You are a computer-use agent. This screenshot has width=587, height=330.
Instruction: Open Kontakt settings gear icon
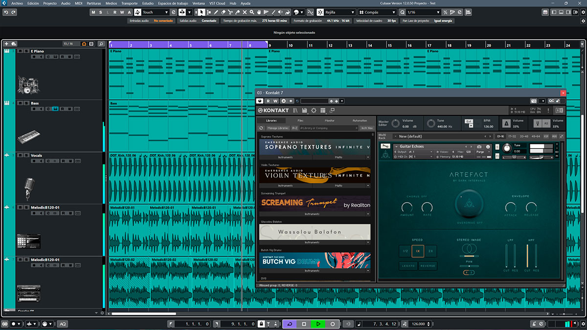pyautogui.click(x=314, y=110)
